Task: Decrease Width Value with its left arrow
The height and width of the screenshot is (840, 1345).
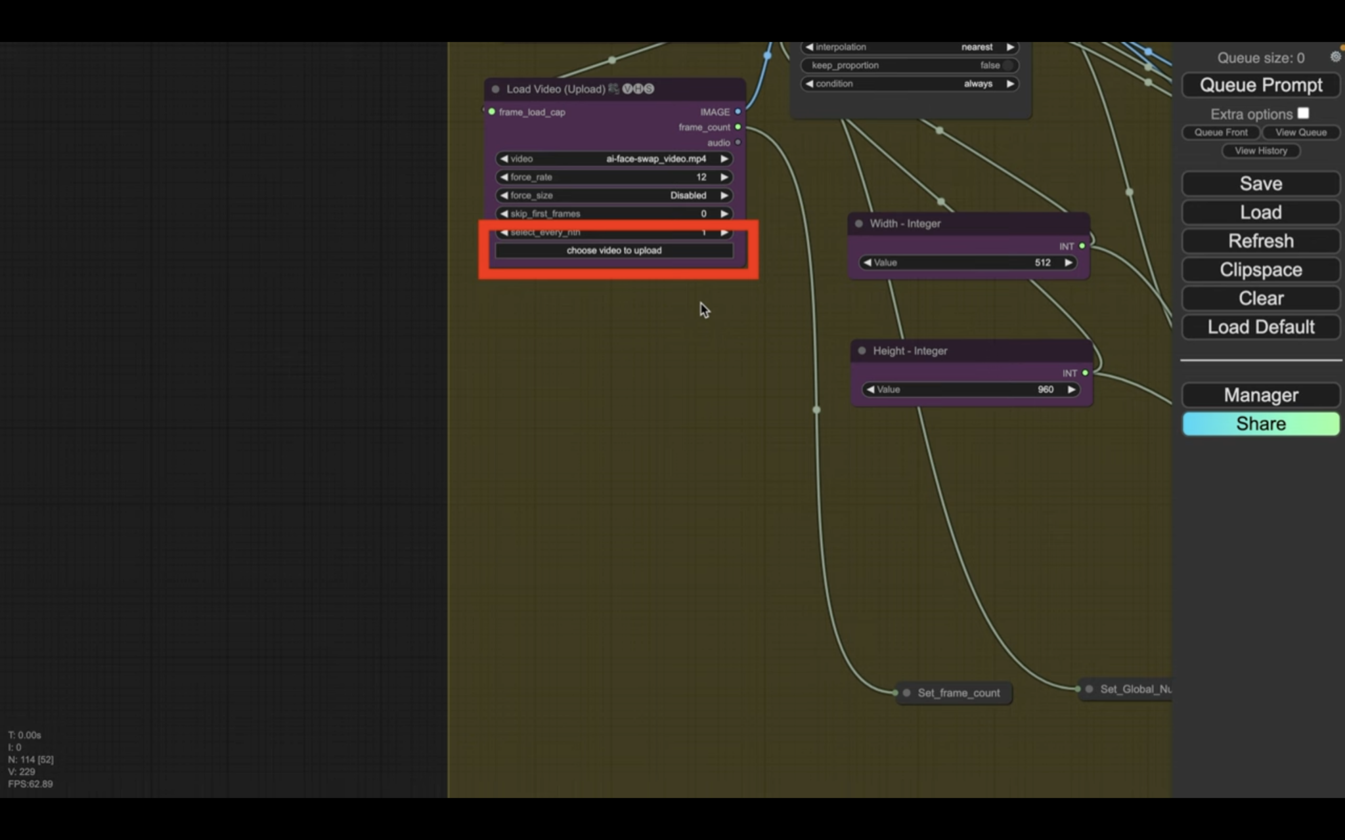Action: pos(868,262)
